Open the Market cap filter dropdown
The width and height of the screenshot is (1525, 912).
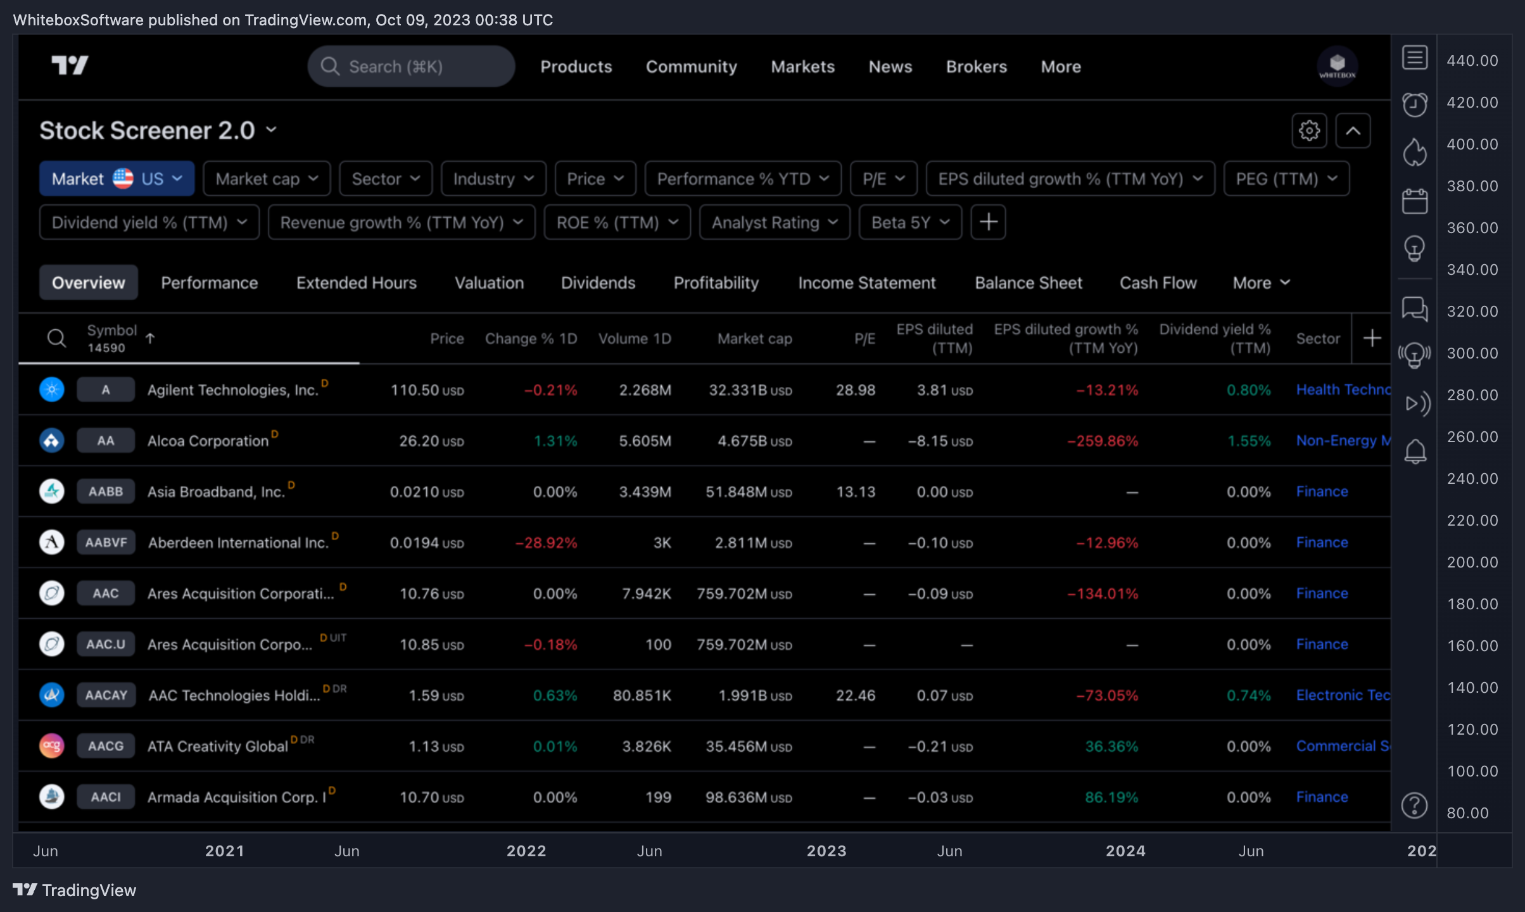[x=267, y=179]
